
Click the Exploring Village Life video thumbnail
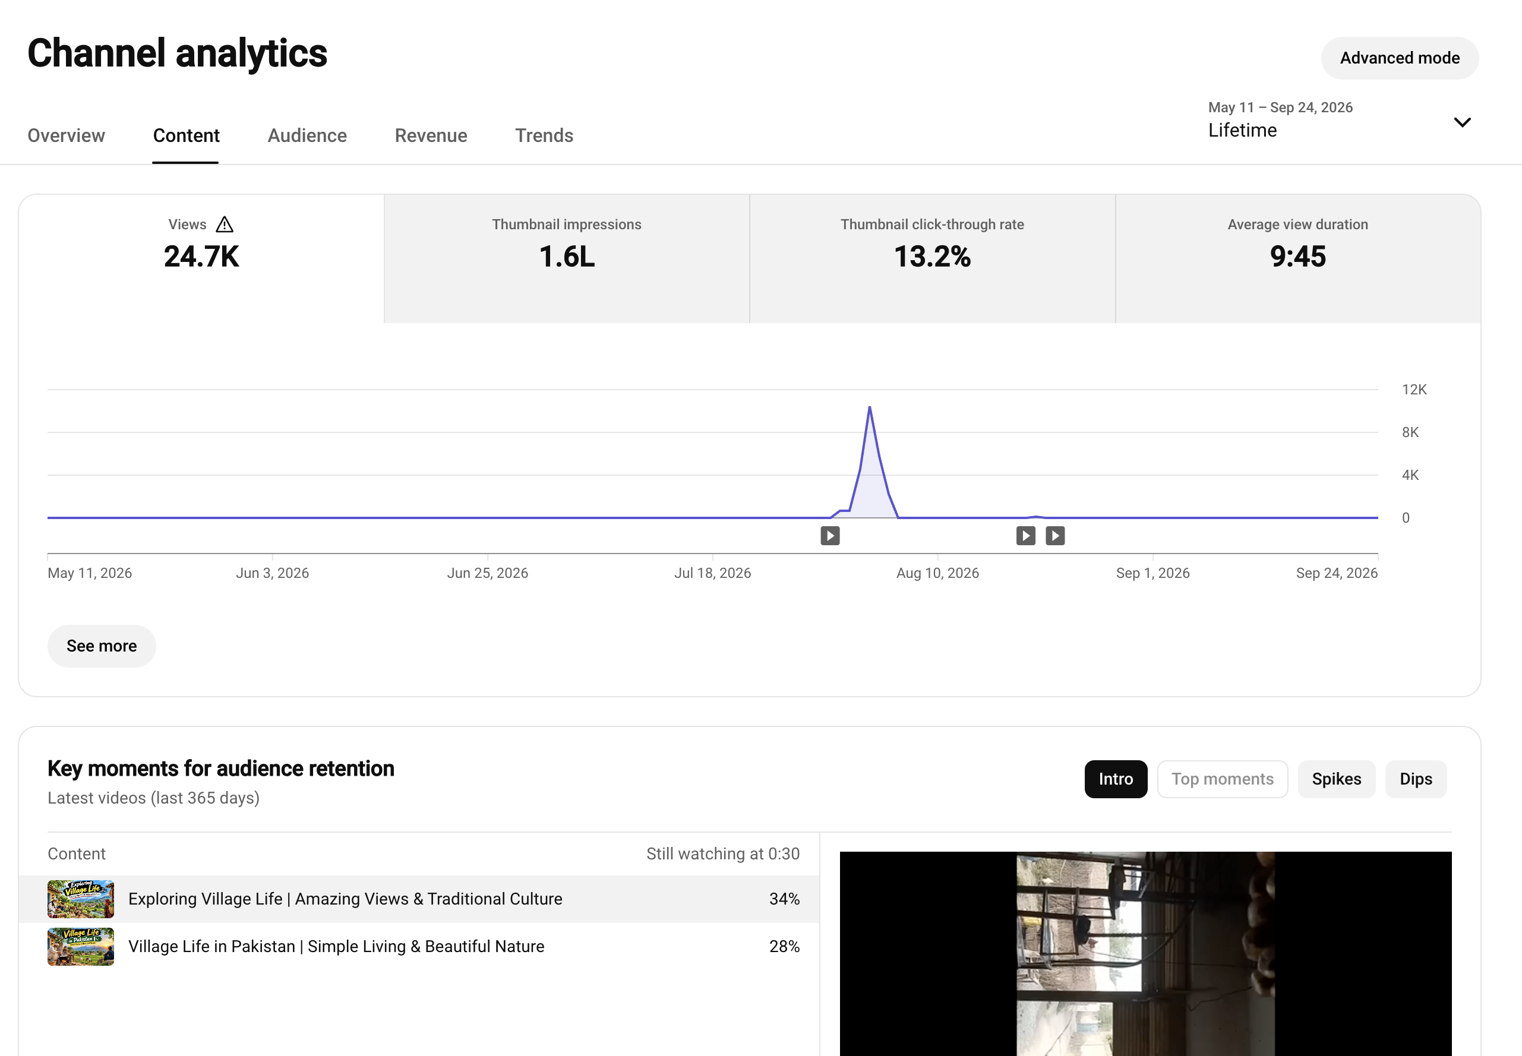click(x=81, y=899)
